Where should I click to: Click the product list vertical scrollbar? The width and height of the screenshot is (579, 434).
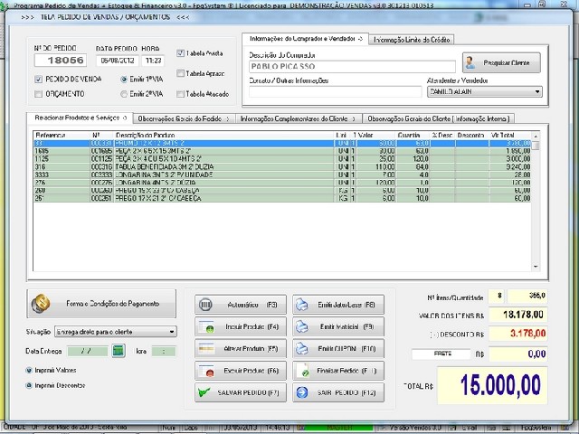coord(537,208)
